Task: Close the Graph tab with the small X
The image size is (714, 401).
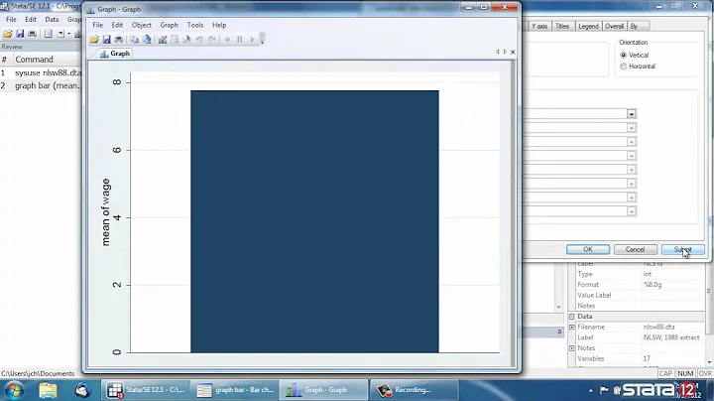Action: tap(513, 52)
